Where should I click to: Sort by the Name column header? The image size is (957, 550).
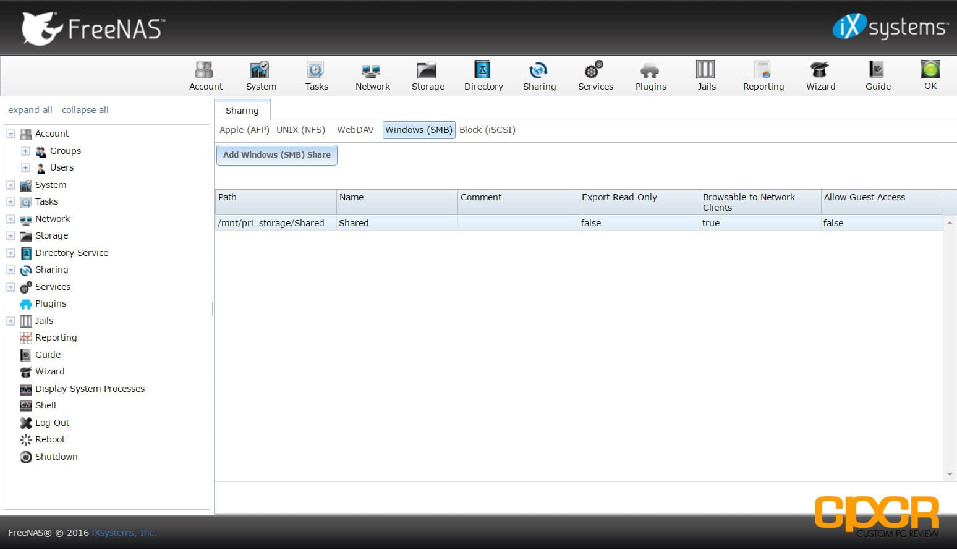[x=396, y=202]
